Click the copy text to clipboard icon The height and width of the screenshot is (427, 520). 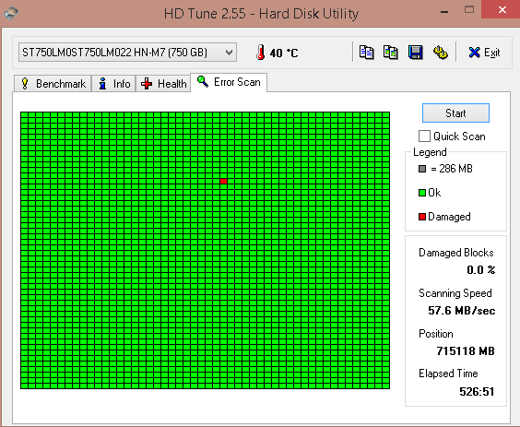click(x=366, y=53)
